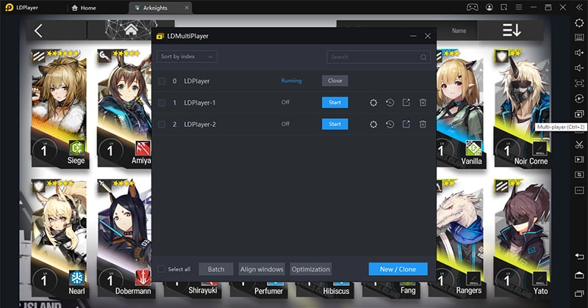The width and height of the screenshot is (588, 308).
Task: Click the Android home icon in sidebar
Action: click(x=579, y=276)
